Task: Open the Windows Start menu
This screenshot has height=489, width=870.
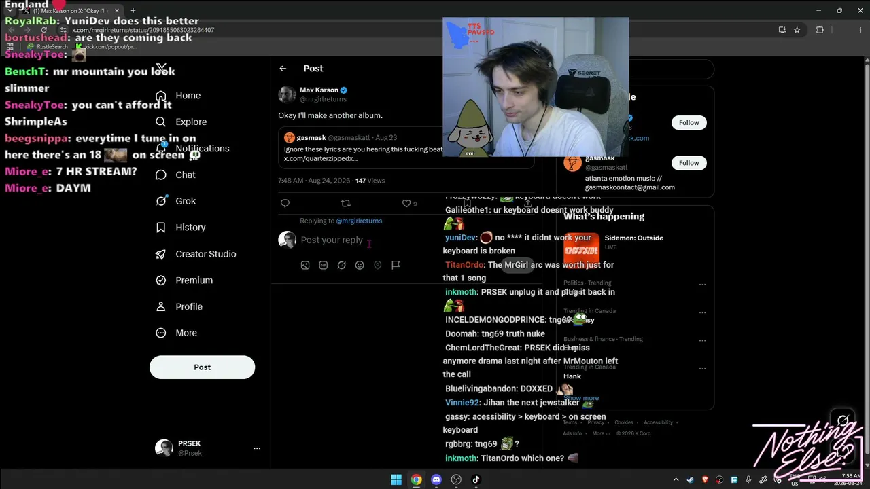Action: 396,479
